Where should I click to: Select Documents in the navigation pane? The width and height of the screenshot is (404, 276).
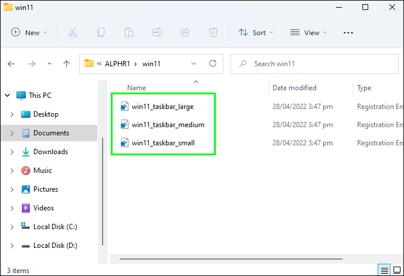(x=51, y=133)
